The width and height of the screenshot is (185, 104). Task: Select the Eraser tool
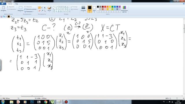[39, 11]
